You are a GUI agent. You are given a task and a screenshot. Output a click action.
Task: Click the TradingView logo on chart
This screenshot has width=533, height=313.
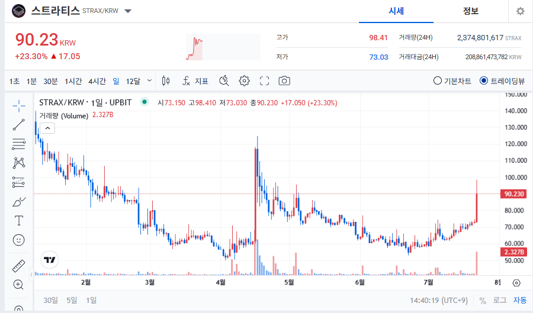click(x=50, y=260)
